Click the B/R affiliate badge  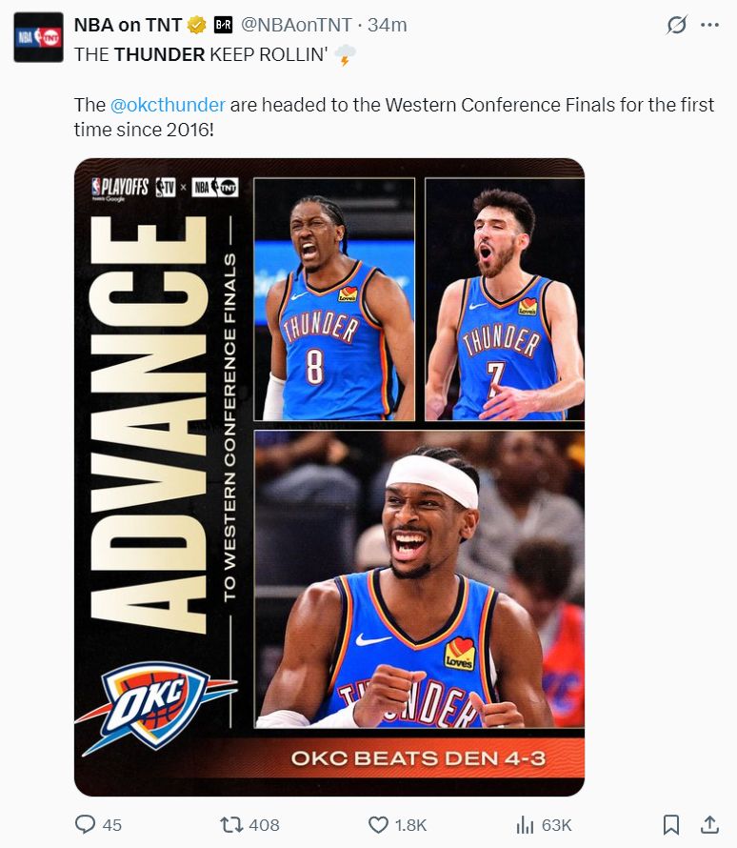point(223,25)
